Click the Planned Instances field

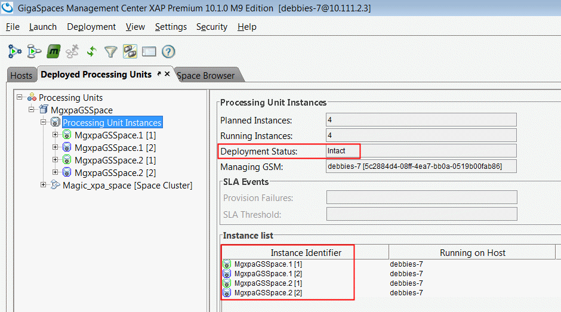(x=421, y=120)
